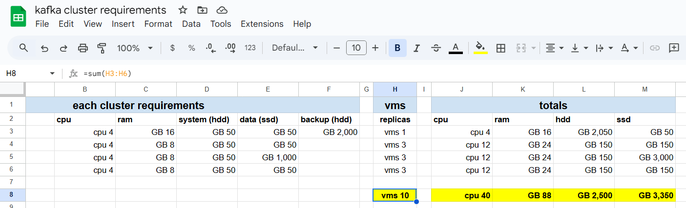Select the yellow 'GB 3,350' total cell

(645, 195)
